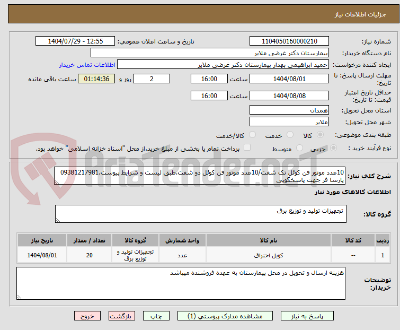Click table cell unit عدد

coord(182,255)
